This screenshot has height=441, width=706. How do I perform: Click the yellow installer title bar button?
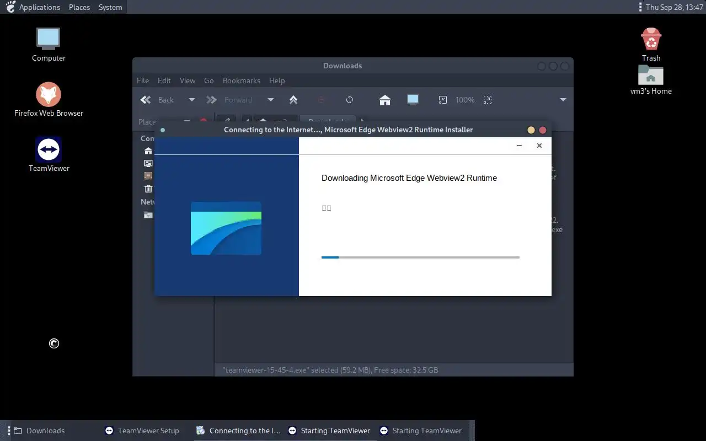531,130
